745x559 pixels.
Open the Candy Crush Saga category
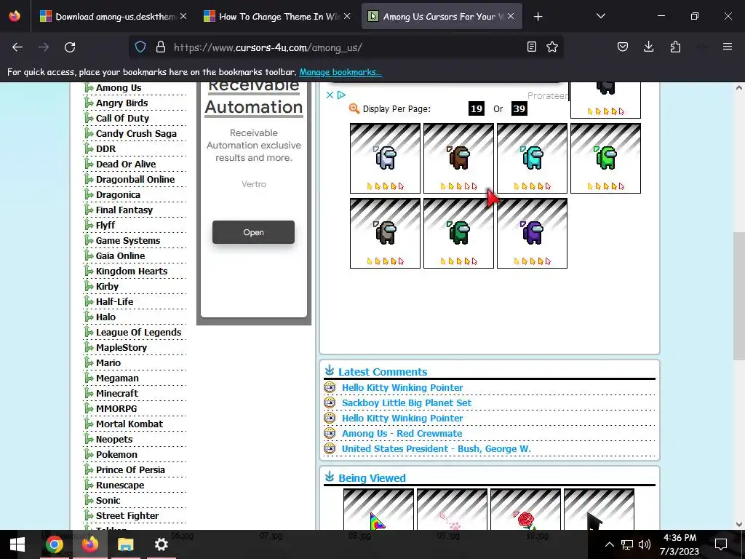[136, 134]
